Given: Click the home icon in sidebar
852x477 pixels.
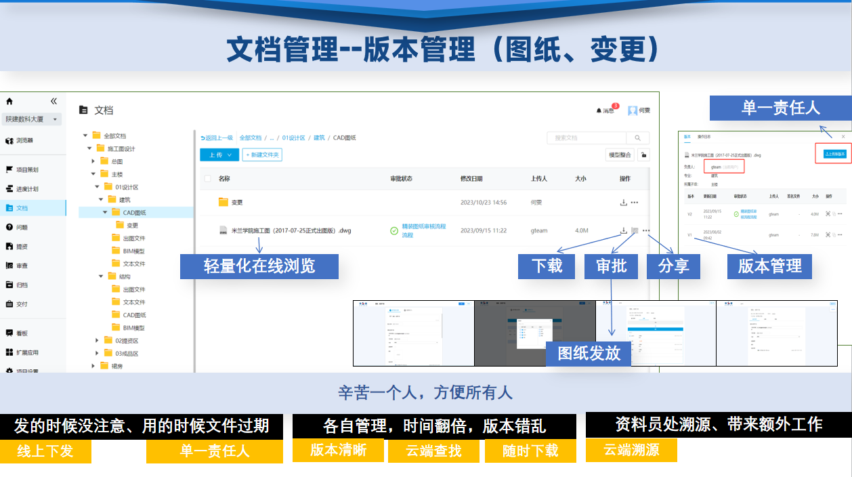Looking at the screenshot, I should [x=9, y=102].
